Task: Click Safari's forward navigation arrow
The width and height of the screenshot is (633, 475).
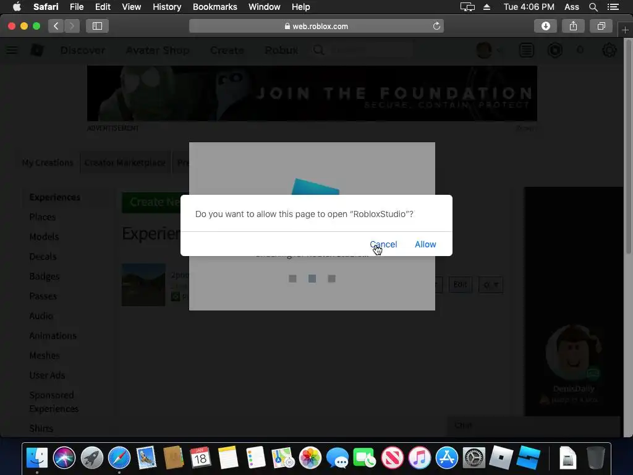Action: click(72, 26)
